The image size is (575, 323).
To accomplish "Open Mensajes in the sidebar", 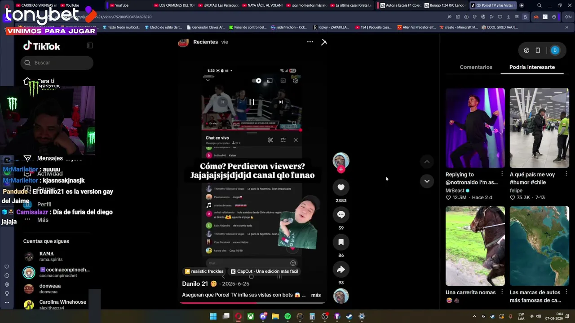I will pyautogui.click(x=49, y=158).
